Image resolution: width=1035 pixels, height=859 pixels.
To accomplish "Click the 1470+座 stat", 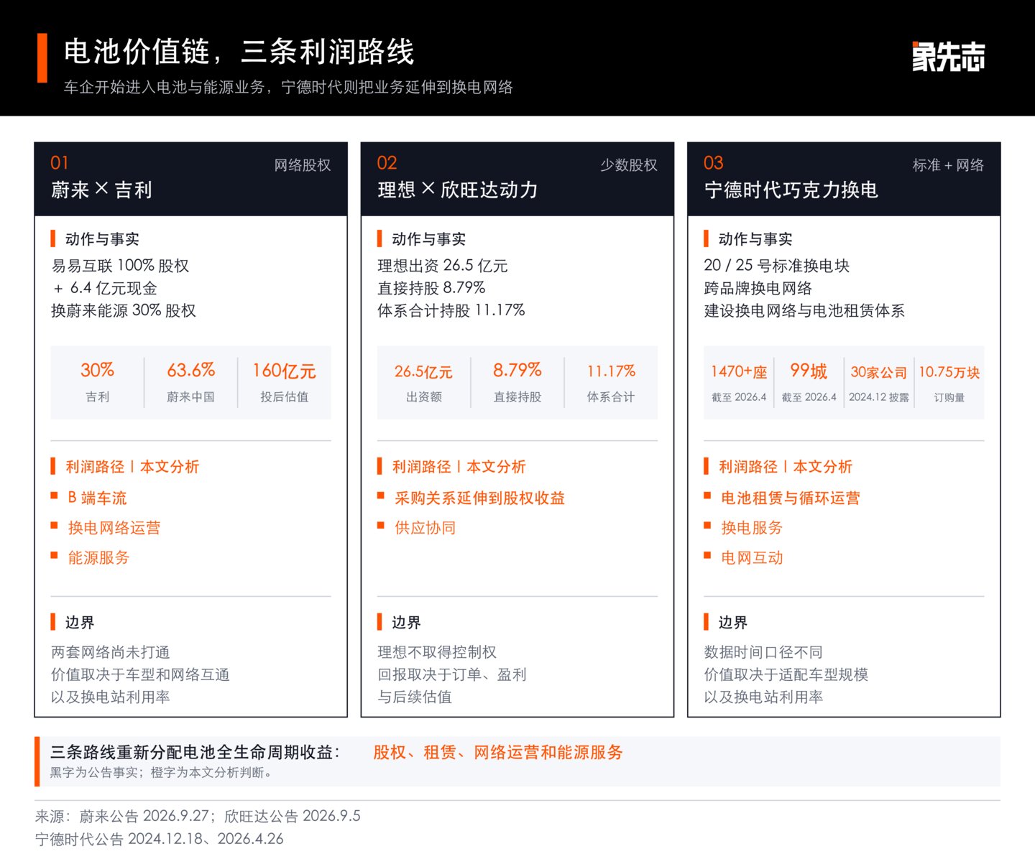I will coord(739,383).
